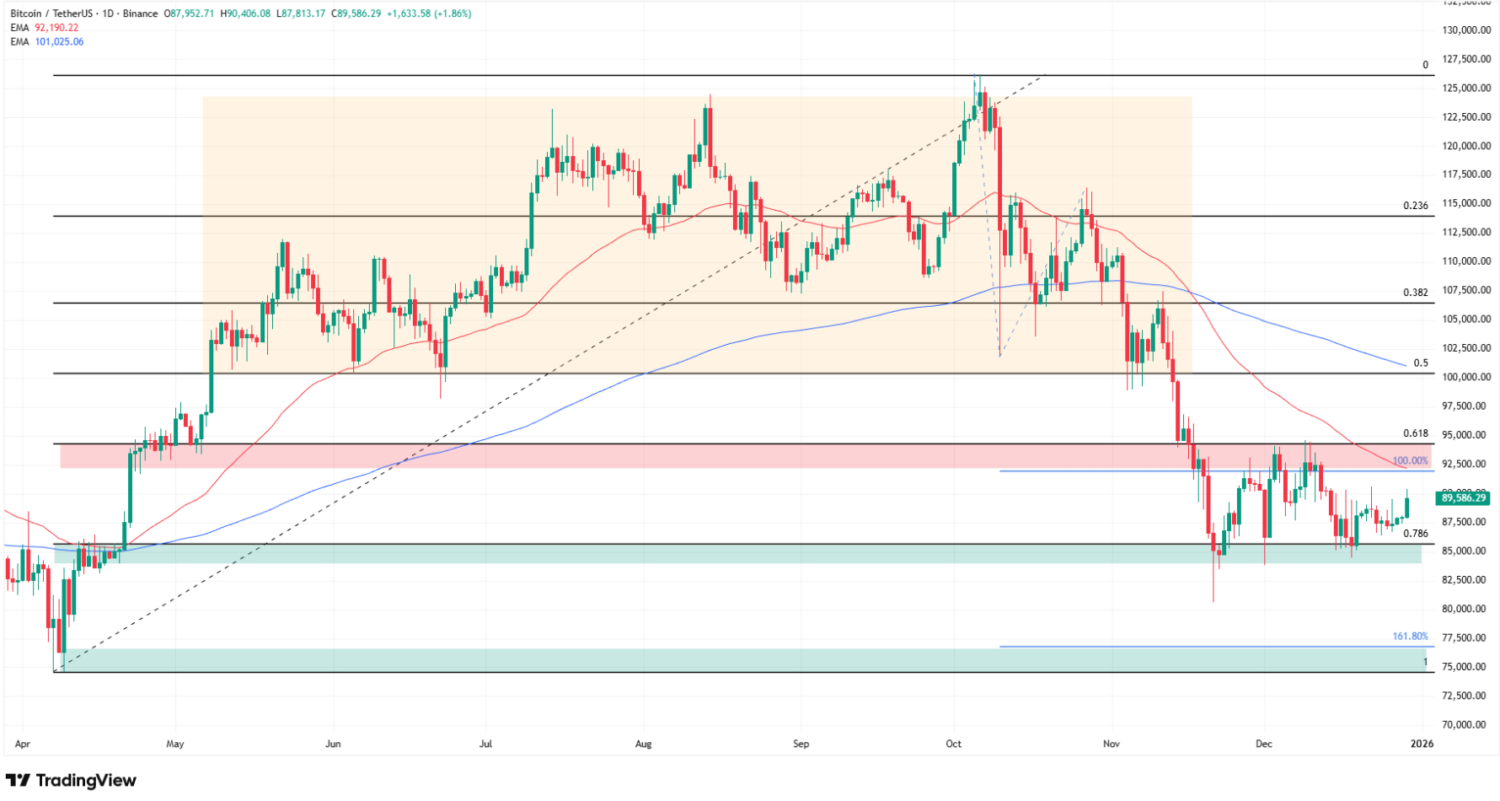1500x801 pixels.
Task: Select the 0.236 retracement line label
Action: 1417,205
